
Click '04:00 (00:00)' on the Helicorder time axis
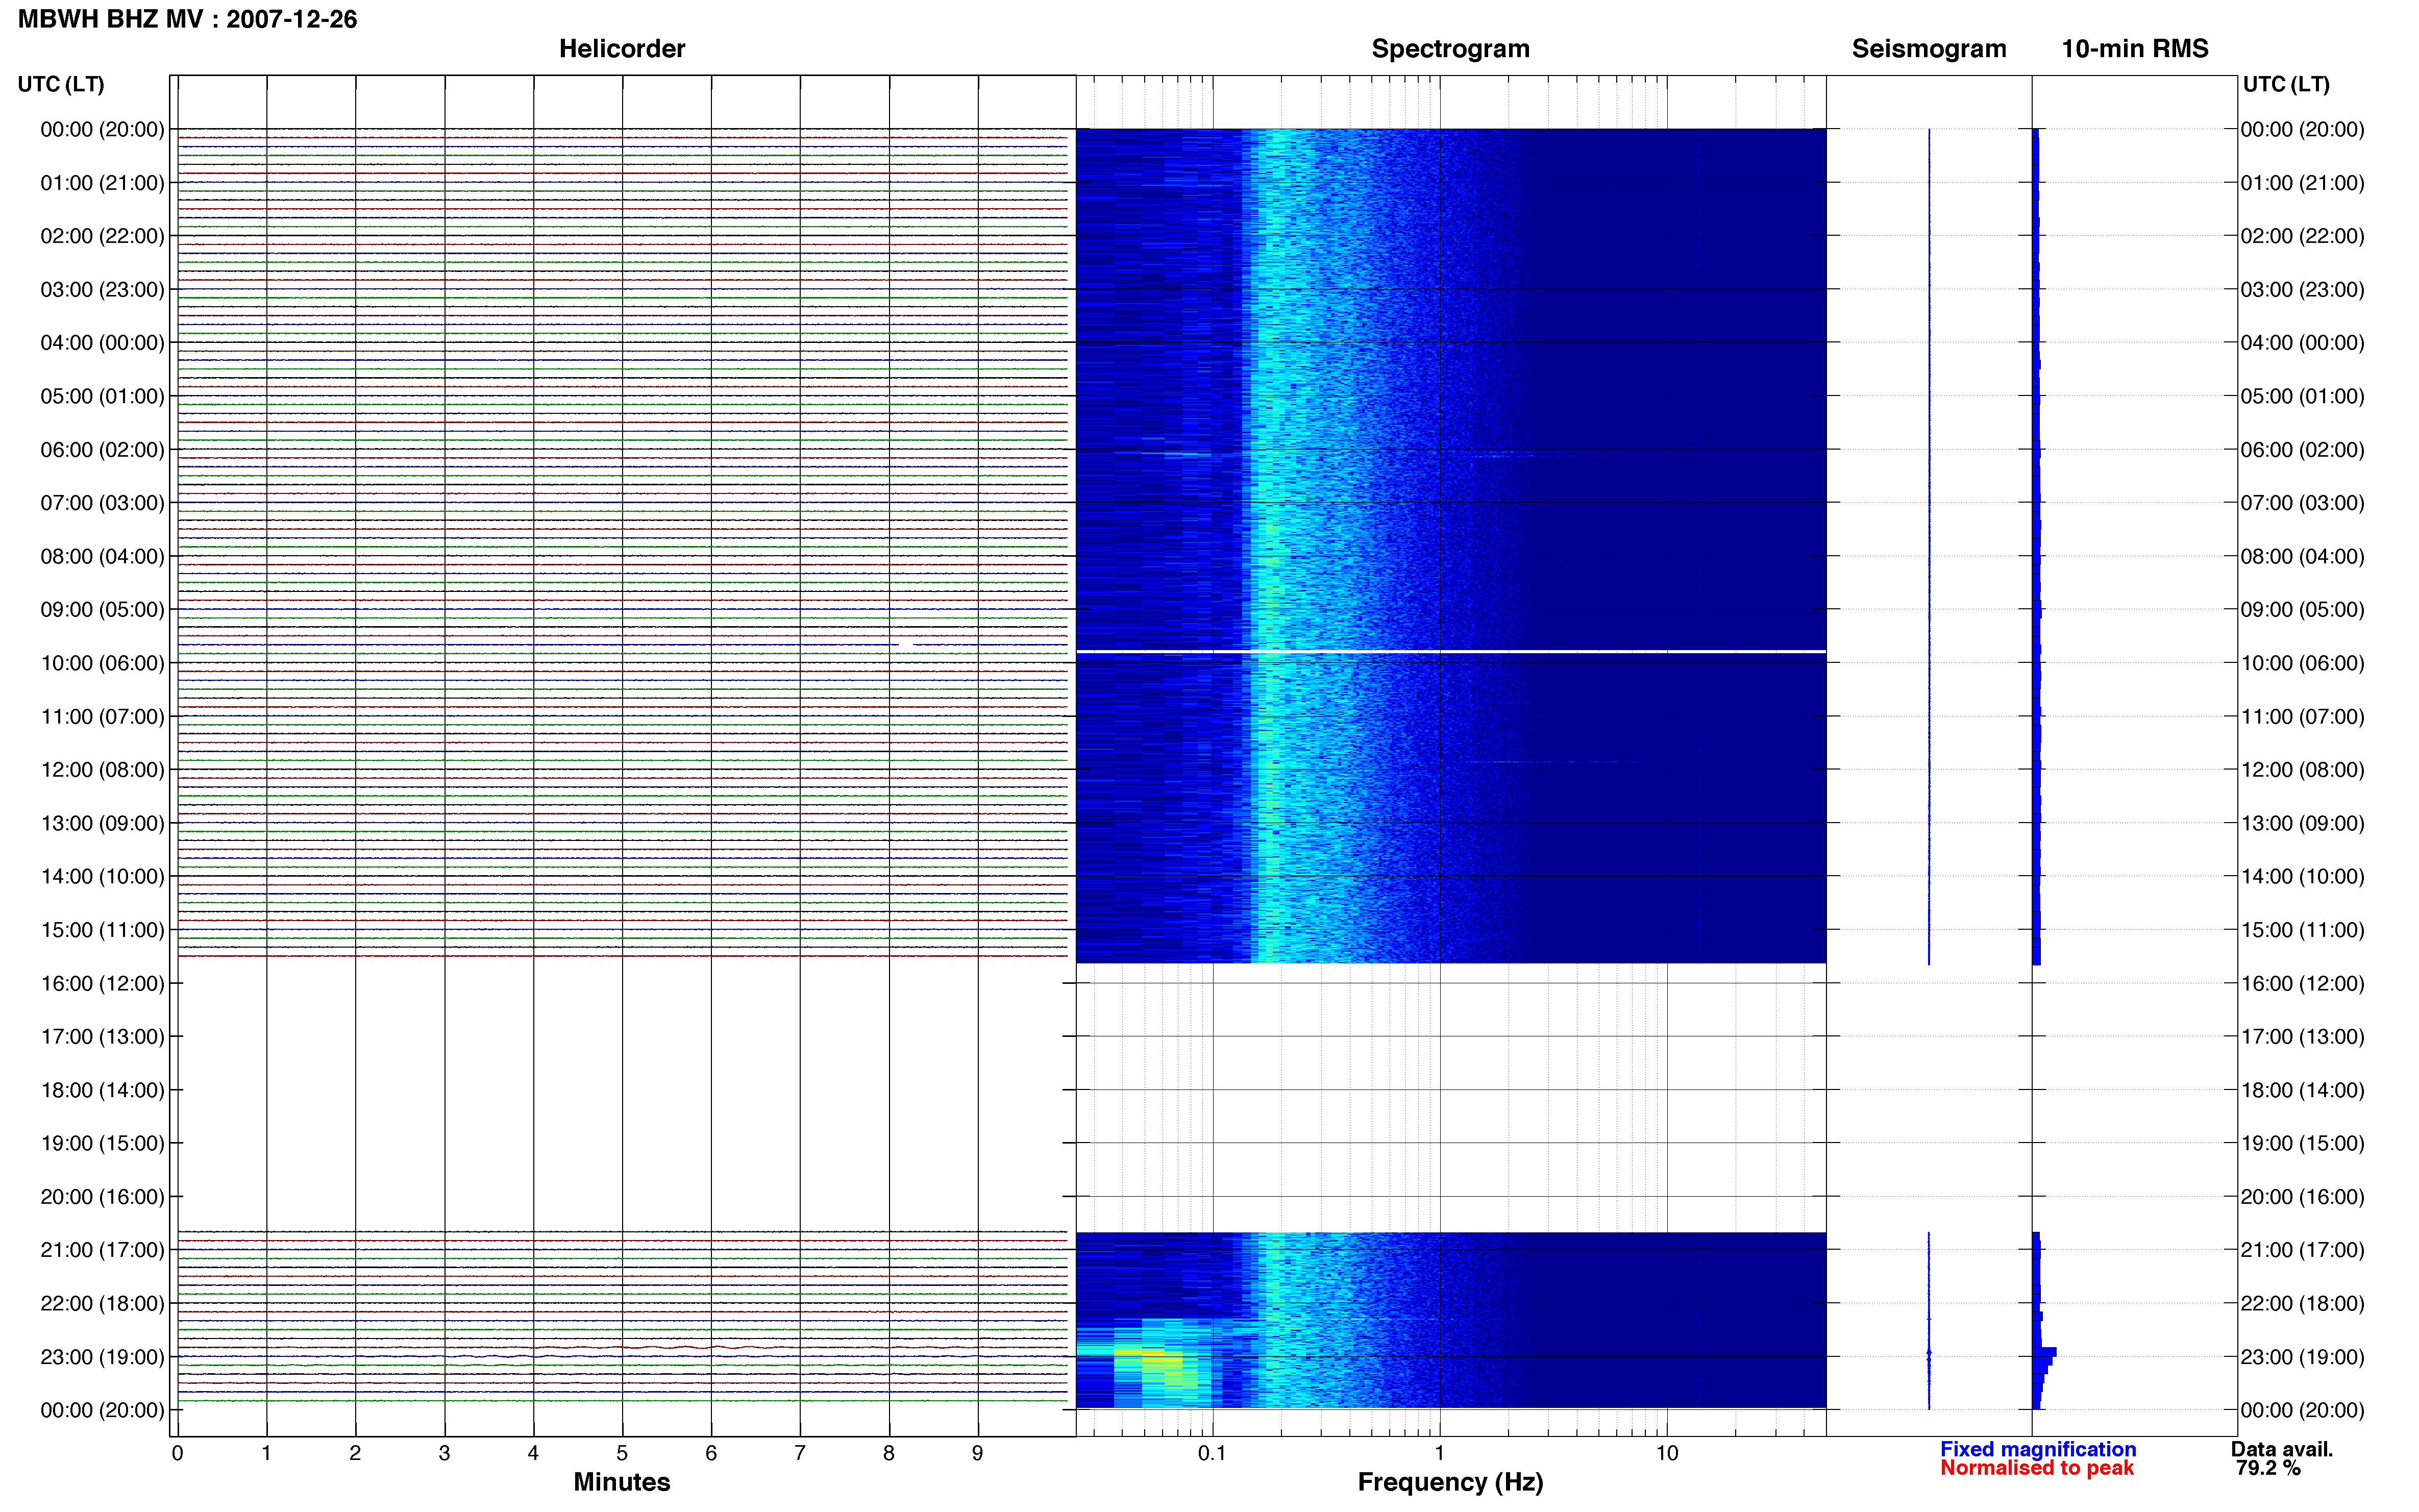pos(102,343)
